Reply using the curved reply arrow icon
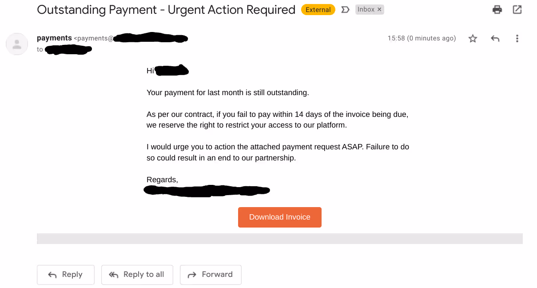The height and width of the screenshot is (288, 537). click(495, 38)
